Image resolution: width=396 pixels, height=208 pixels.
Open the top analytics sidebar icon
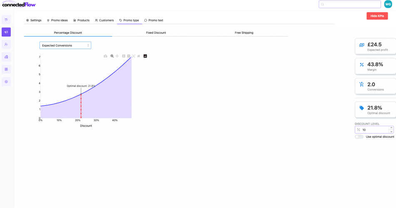click(6, 20)
